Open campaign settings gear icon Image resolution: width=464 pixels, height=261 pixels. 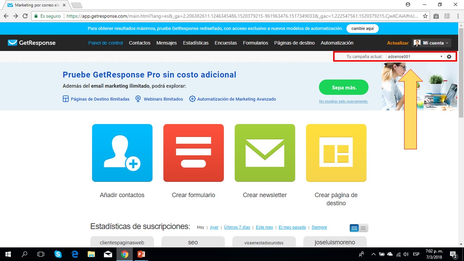point(449,57)
